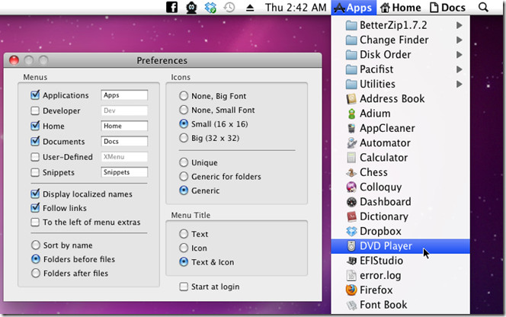Click the Pacifist folder icon
This screenshot has width=506, height=317.
351,69
